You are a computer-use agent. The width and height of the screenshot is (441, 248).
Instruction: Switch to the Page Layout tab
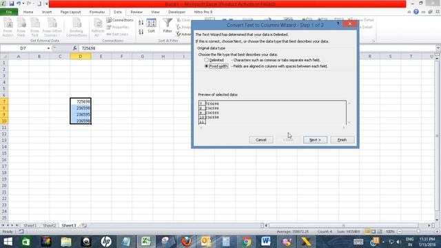click(x=70, y=12)
